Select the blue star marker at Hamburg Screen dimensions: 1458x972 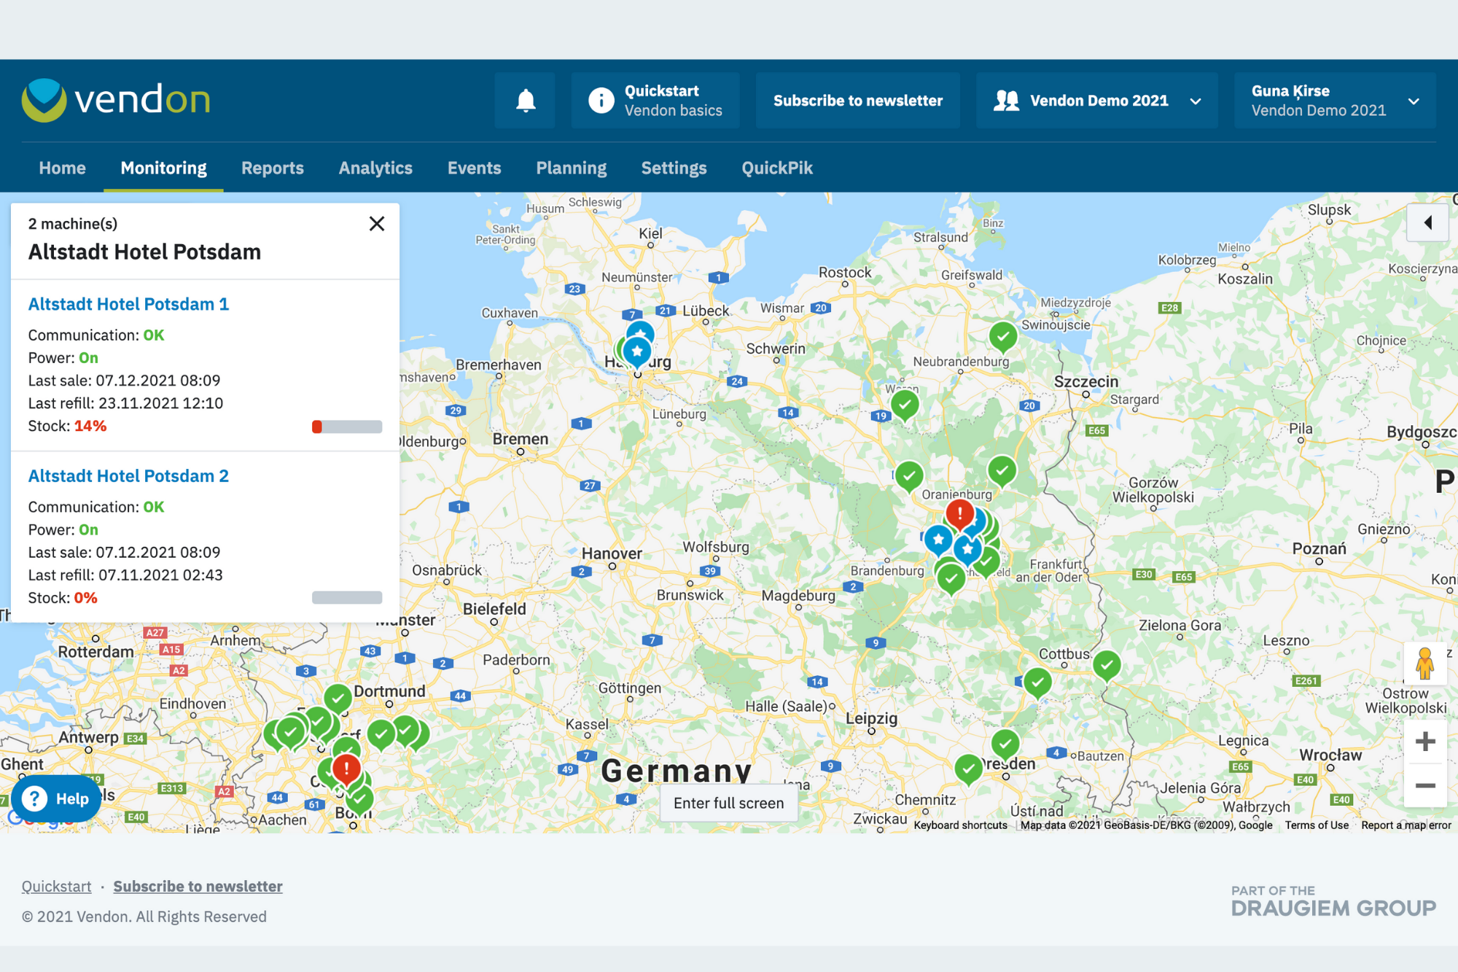pyautogui.click(x=637, y=352)
